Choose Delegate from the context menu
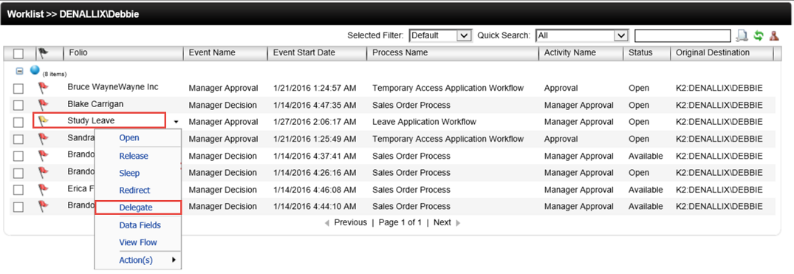794x274 pixels. [137, 207]
